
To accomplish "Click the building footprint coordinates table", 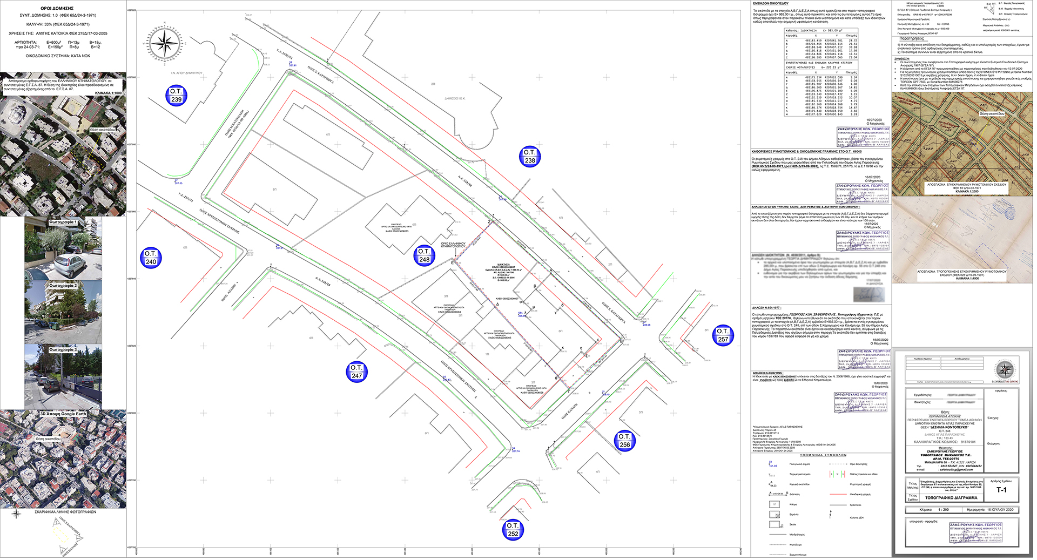I will 821,88.
